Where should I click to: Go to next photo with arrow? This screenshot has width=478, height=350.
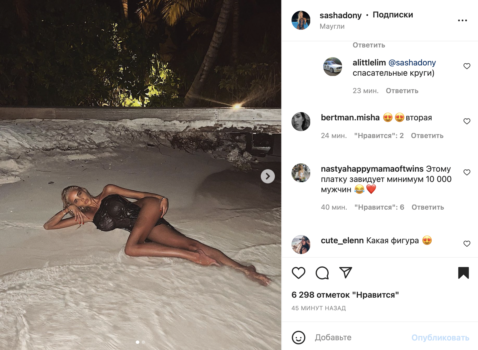point(268,176)
